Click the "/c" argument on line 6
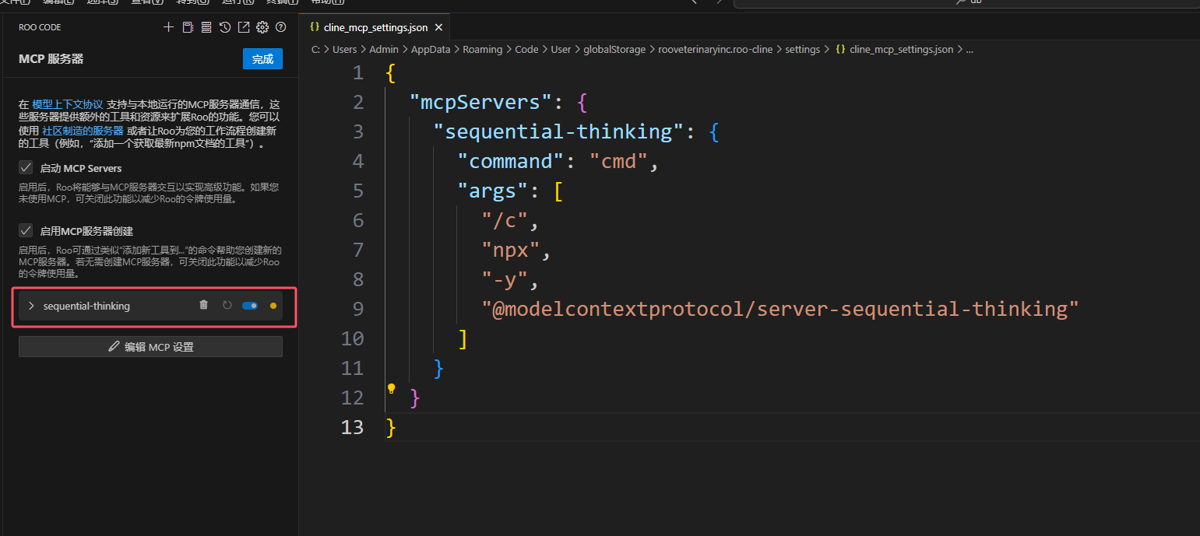The height and width of the screenshot is (536, 1200). click(x=505, y=220)
